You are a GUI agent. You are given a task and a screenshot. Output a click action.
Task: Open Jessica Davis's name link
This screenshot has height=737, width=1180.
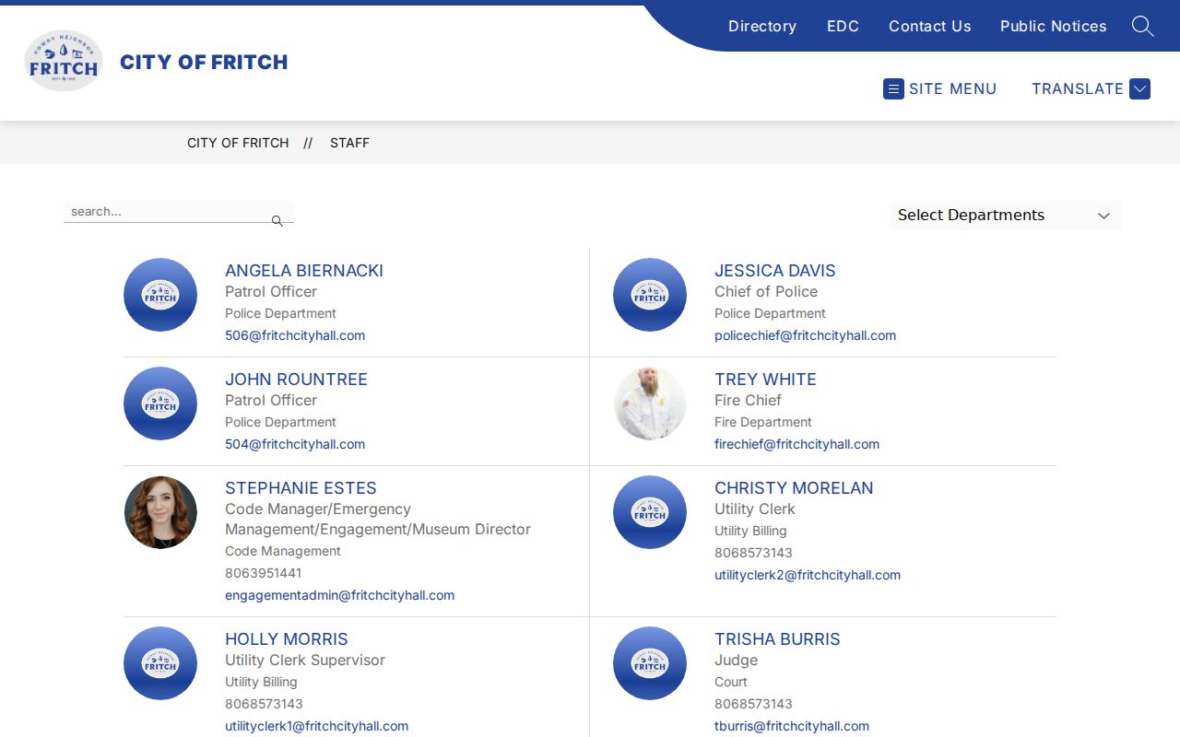point(775,271)
